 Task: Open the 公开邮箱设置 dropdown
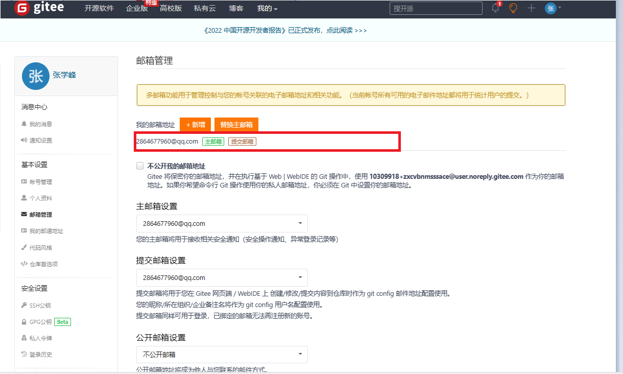click(222, 355)
